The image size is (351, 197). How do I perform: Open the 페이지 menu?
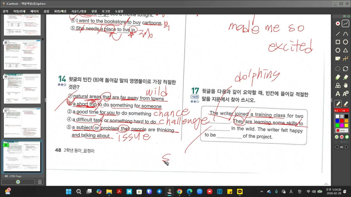tap(35, 11)
